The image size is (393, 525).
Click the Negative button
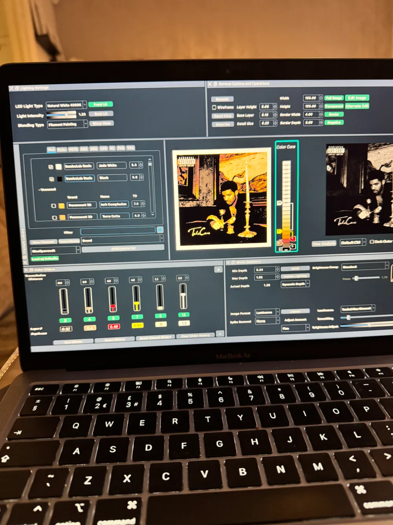(x=334, y=122)
